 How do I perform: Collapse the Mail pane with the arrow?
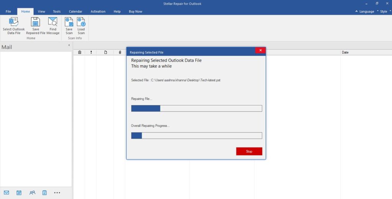coord(69,45)
